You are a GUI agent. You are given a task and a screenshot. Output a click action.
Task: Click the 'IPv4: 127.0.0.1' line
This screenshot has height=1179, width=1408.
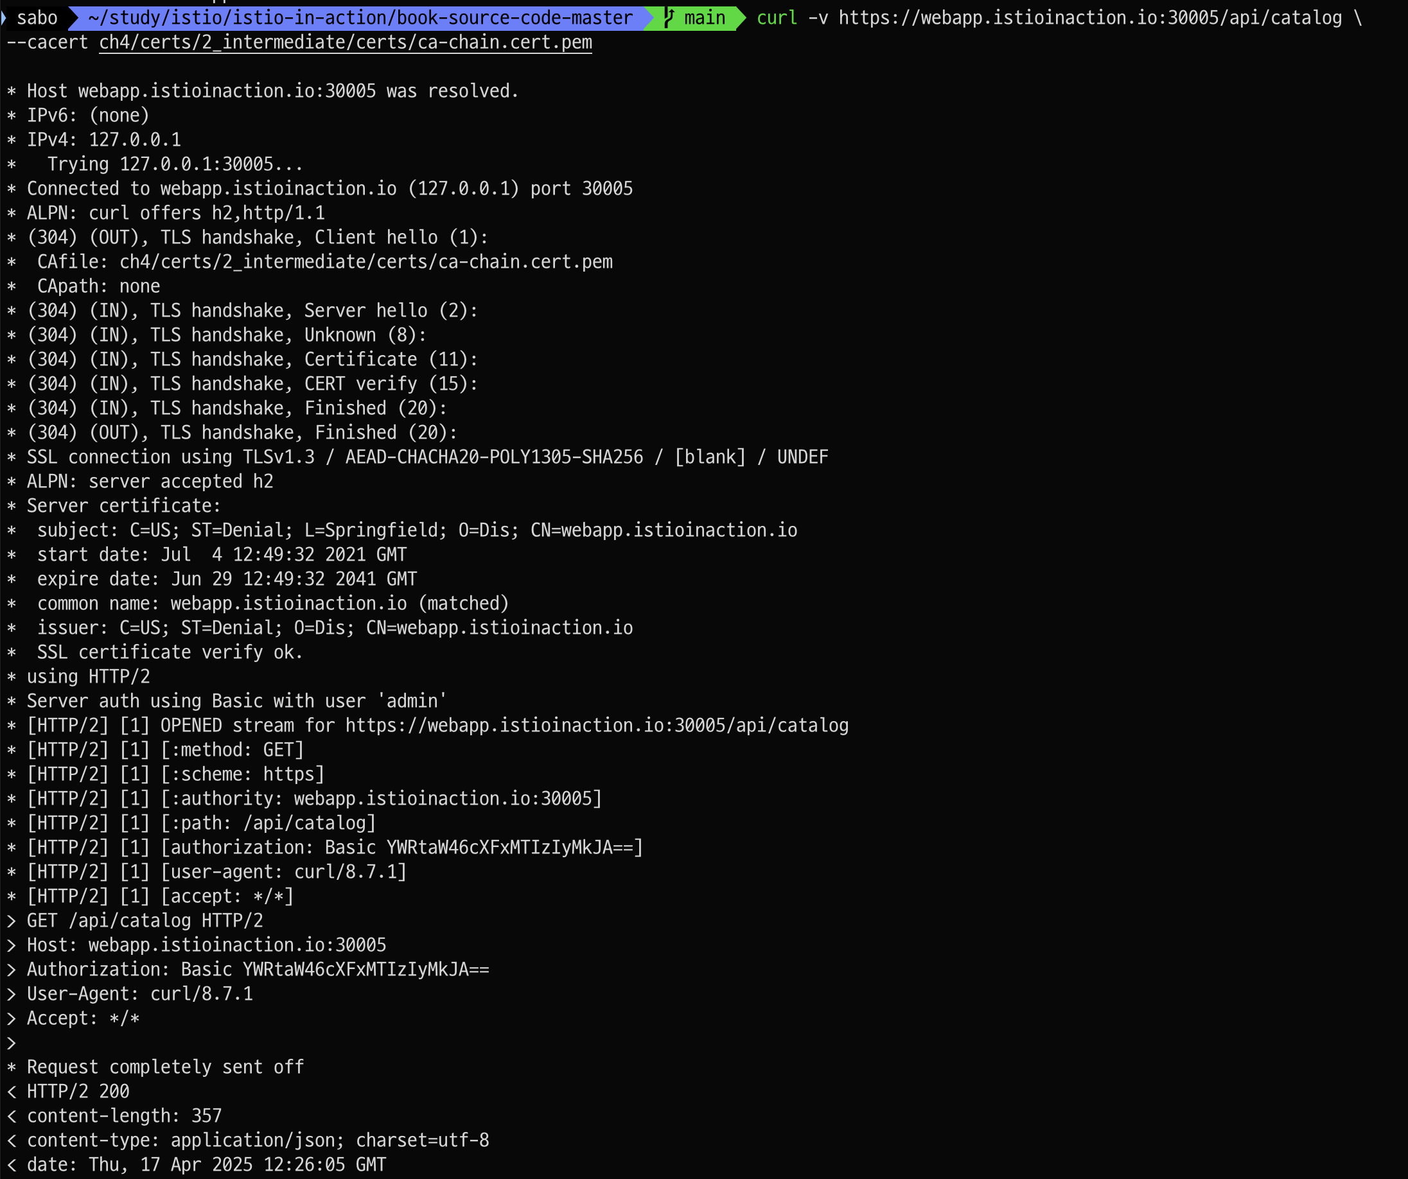pos(104,139)
